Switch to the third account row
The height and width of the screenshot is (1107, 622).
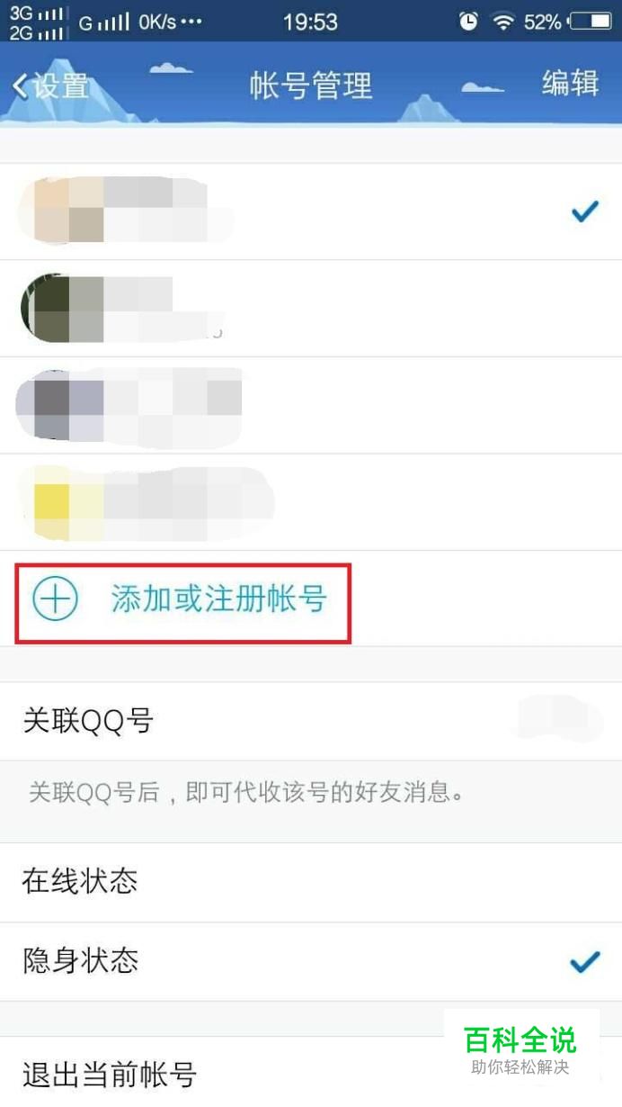311,405
